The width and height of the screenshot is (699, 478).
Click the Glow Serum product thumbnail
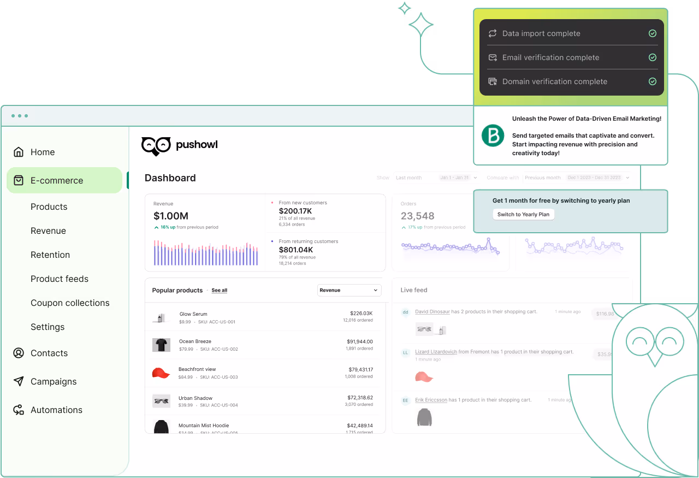(x=161, y=318)
